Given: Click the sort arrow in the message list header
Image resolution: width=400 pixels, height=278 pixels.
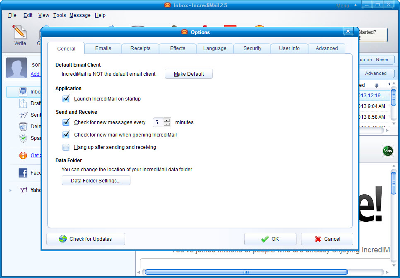Looking at the screenshot, I should pyautogui.click(x=376, y=85).
